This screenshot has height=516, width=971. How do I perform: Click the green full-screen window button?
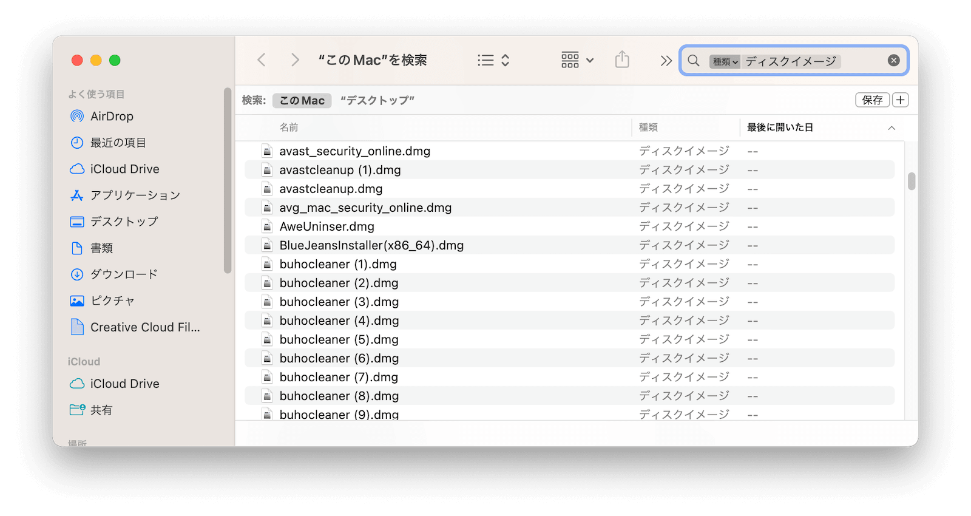point(115,60)
